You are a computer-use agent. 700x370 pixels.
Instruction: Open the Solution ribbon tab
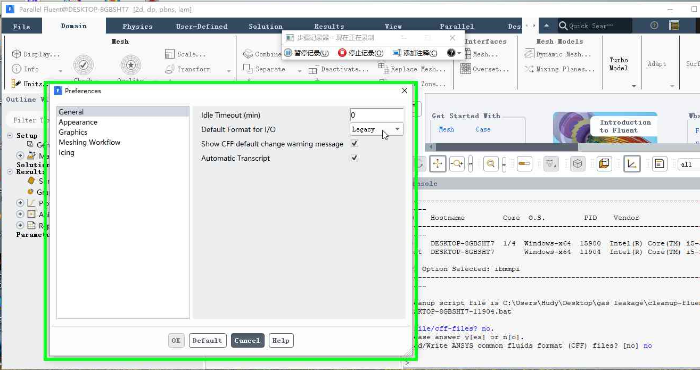(266, 26)
